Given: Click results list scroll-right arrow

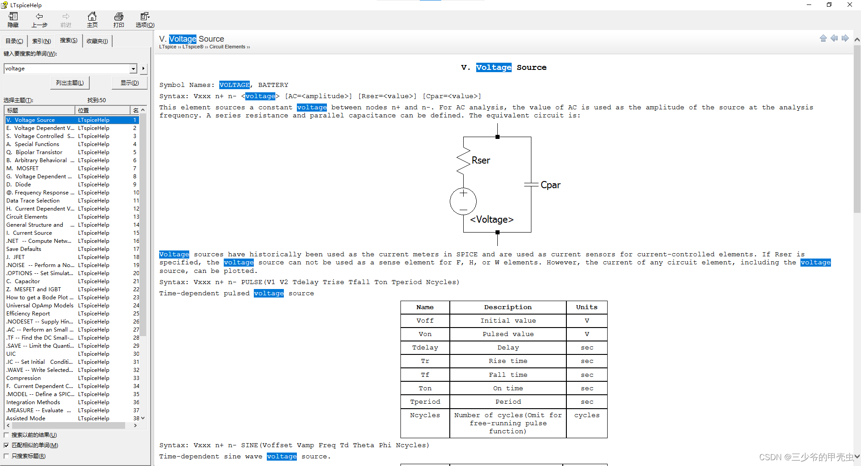Looking at the screenshot, I should pos(135,425).
